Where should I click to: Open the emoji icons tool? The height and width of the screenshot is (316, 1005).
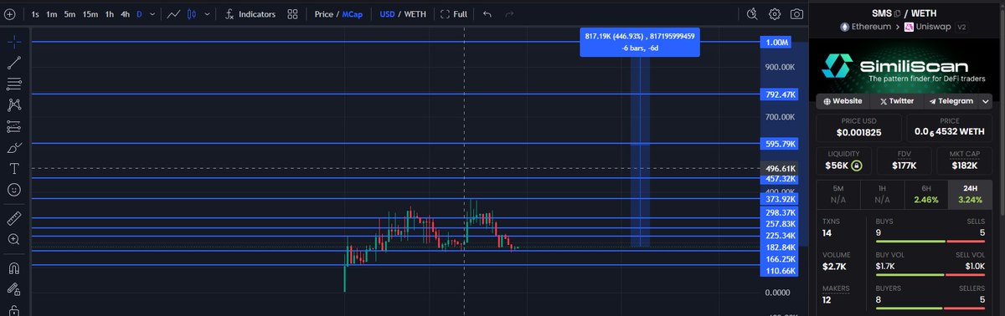click(x=14, y=191)
